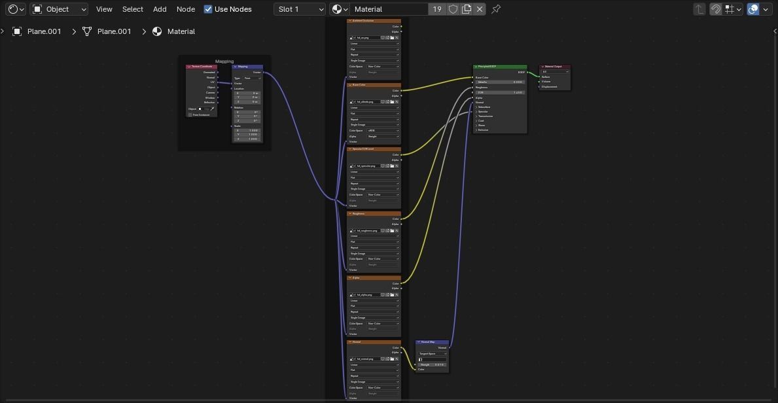
Task: Browse image icon in Base Color node
Action: click(353, 102)
